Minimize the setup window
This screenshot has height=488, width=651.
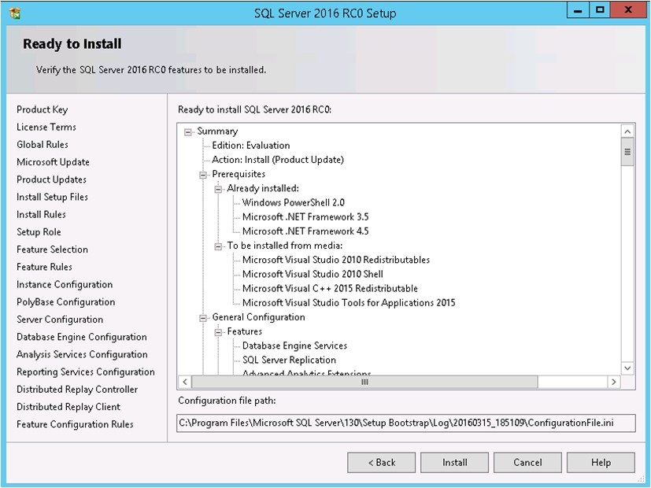click(578, 10)
